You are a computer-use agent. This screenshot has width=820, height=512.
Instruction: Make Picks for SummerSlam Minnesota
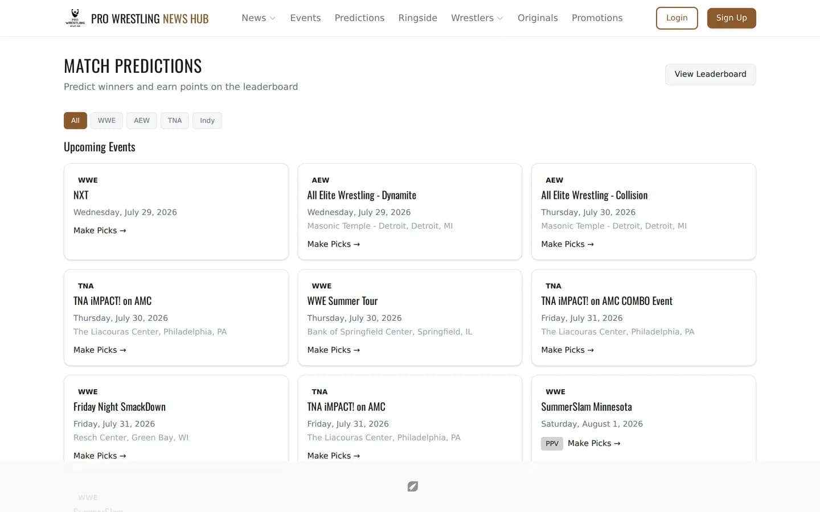point(594,443)
